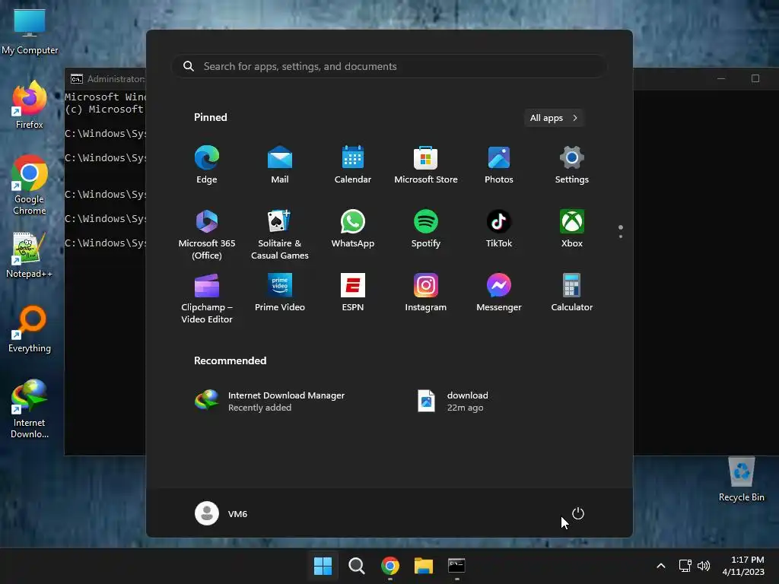Select the Google Chrome desktop shortcut
The image size is (779, 584).
(30, 185)
